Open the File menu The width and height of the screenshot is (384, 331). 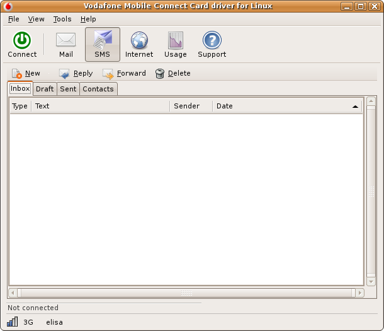pos(14,20)
